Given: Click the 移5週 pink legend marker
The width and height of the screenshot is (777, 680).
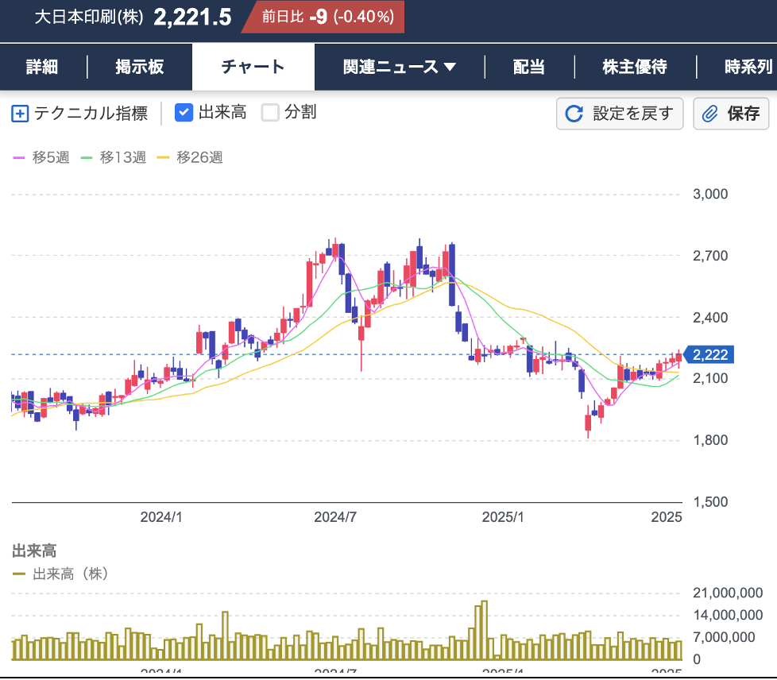Looking at the screenshot, I should coord(20,157).
